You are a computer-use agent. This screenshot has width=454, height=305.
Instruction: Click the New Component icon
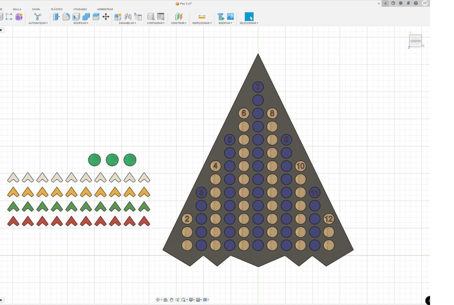point(118,17)
